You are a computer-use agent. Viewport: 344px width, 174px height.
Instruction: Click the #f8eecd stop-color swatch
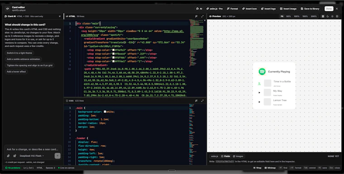tap(114, 54)
